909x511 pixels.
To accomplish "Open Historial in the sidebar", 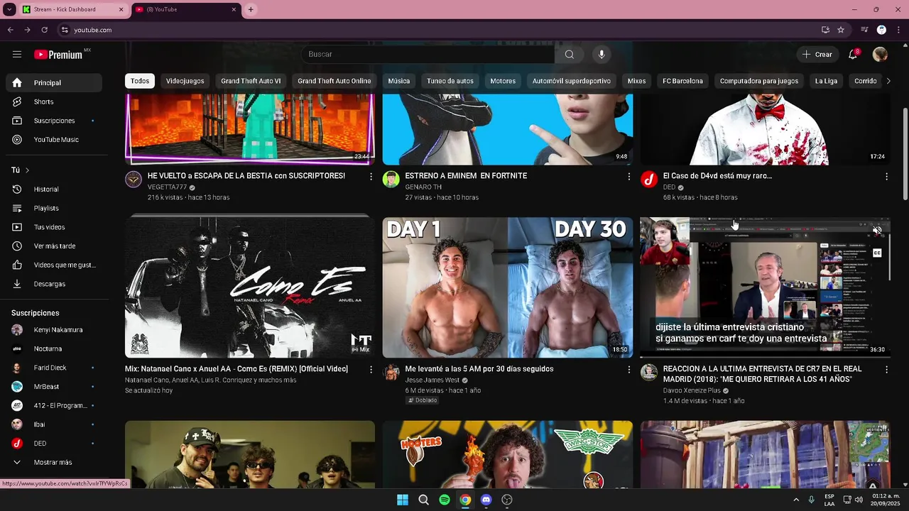I will 54,189.
